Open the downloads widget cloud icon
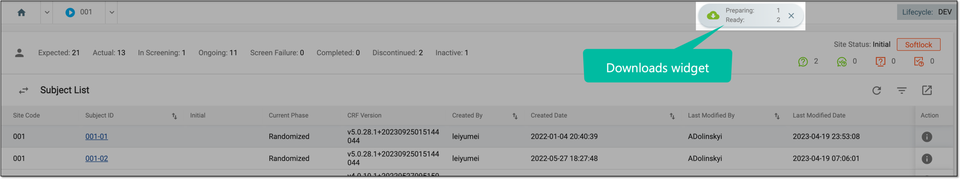 [x=713, y=16]
